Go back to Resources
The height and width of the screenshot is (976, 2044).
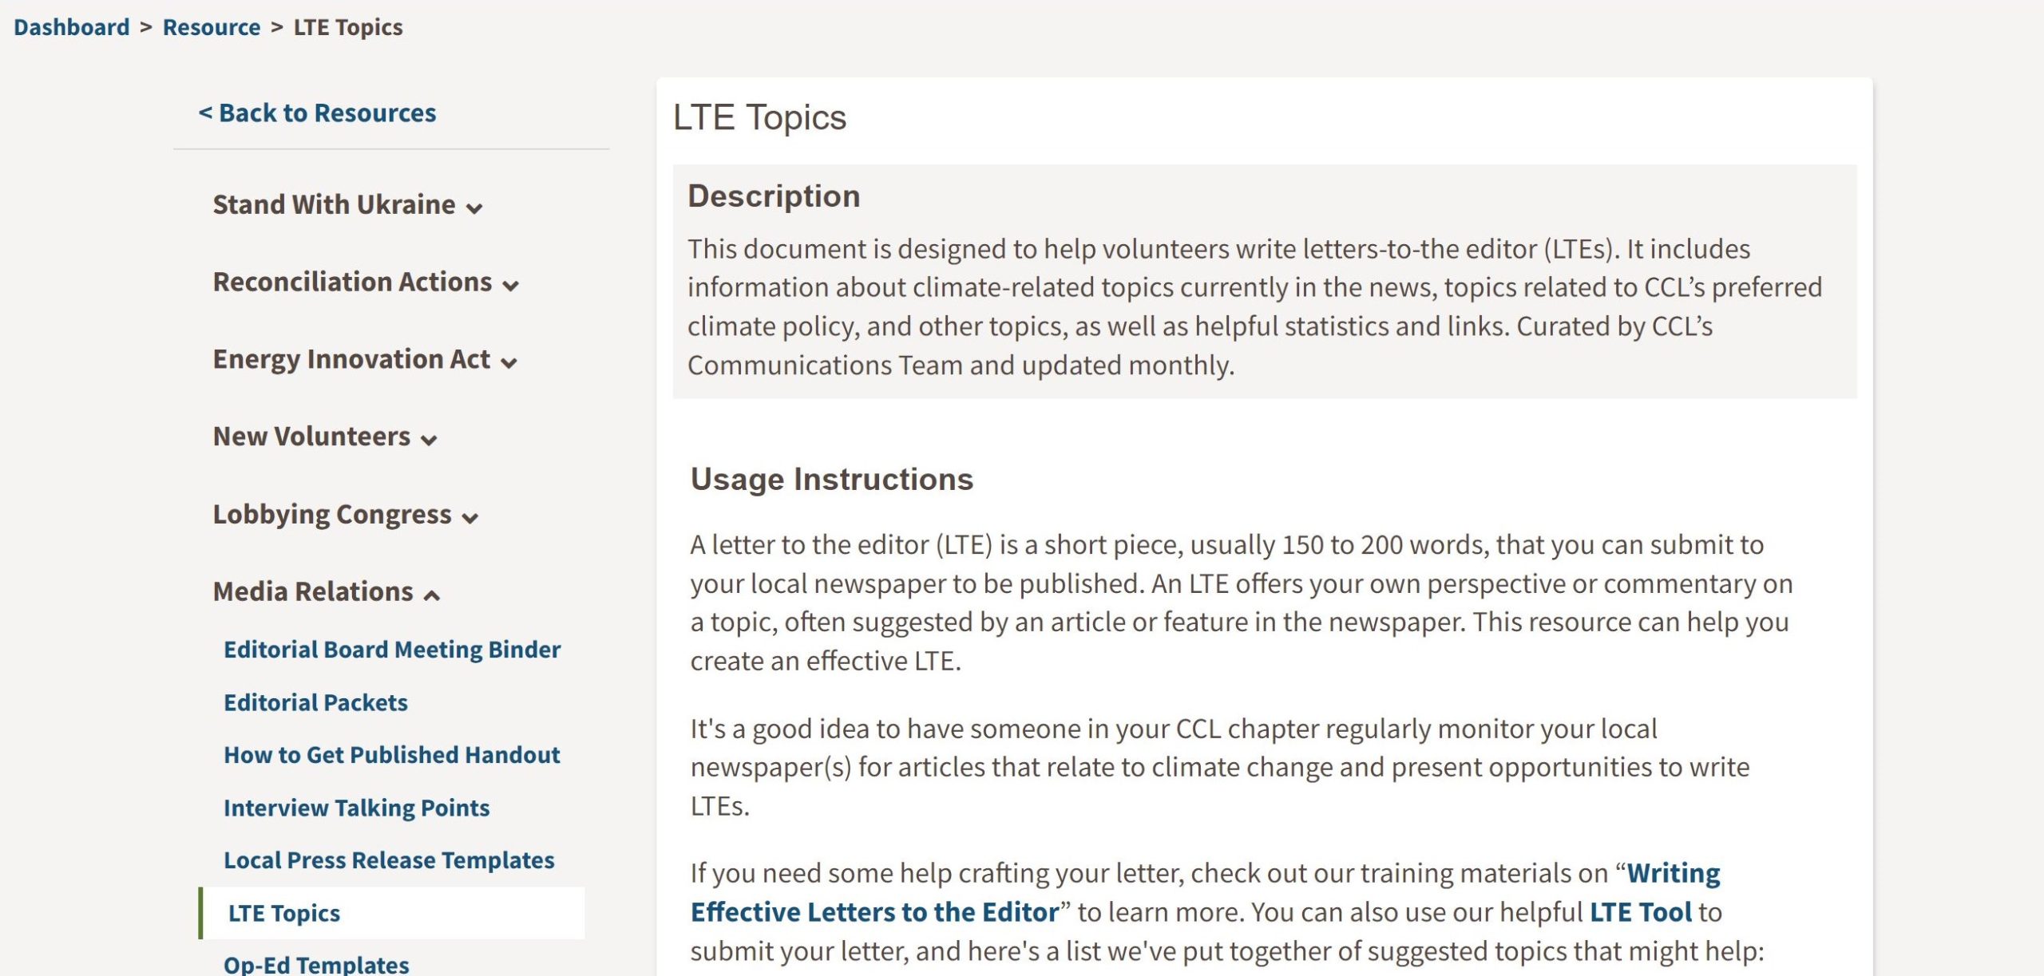317,113
